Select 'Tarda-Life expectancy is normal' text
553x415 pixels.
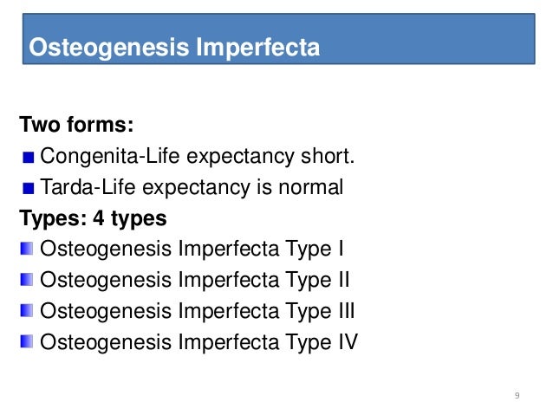click(x=192, y=187)
